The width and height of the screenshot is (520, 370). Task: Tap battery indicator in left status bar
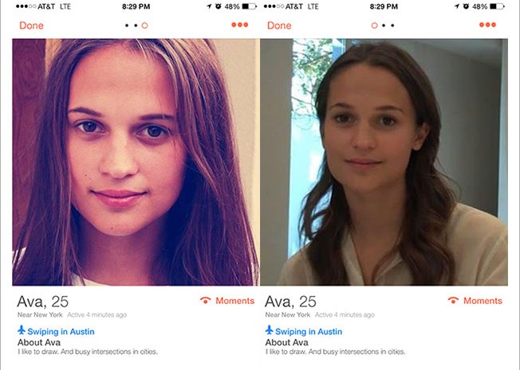click(x=250, y=6)
